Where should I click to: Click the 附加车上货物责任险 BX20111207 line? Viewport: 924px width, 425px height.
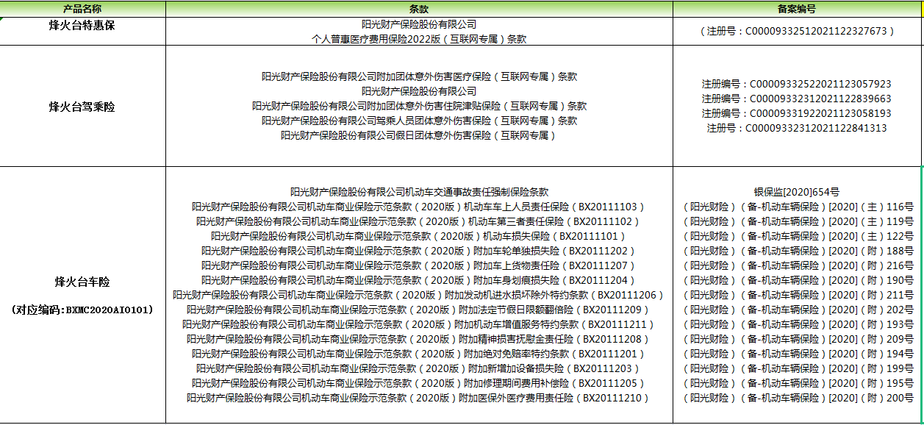[x=419, y=265]
